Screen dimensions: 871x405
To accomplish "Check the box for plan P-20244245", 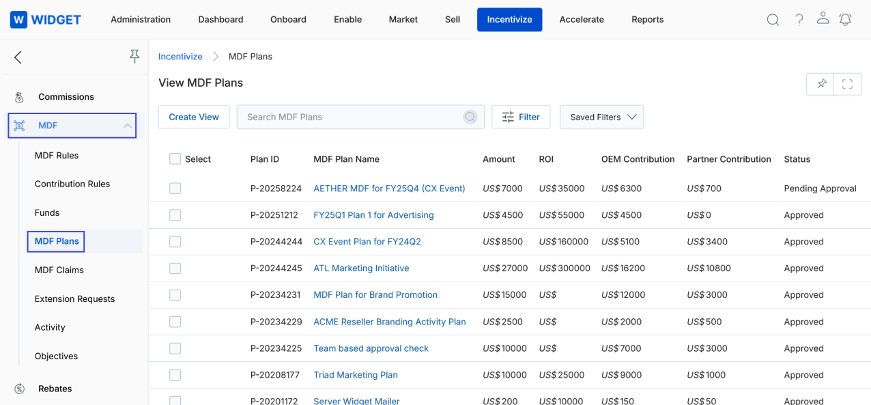I will [175, 268].
